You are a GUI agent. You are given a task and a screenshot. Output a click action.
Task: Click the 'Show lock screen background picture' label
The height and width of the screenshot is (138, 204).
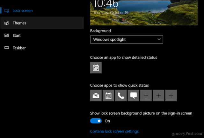click(141, 113)
